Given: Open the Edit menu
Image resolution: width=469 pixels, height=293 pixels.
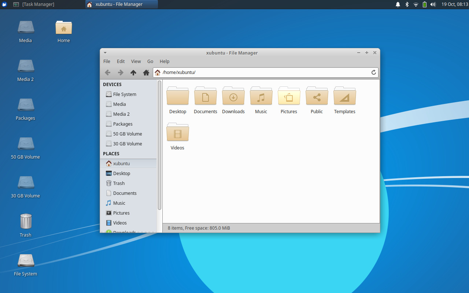Looking at the screenshot, I should tap(121, 62).
